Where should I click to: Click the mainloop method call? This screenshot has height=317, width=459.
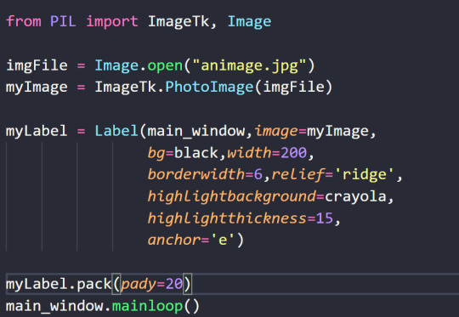(x=148, y=306)
